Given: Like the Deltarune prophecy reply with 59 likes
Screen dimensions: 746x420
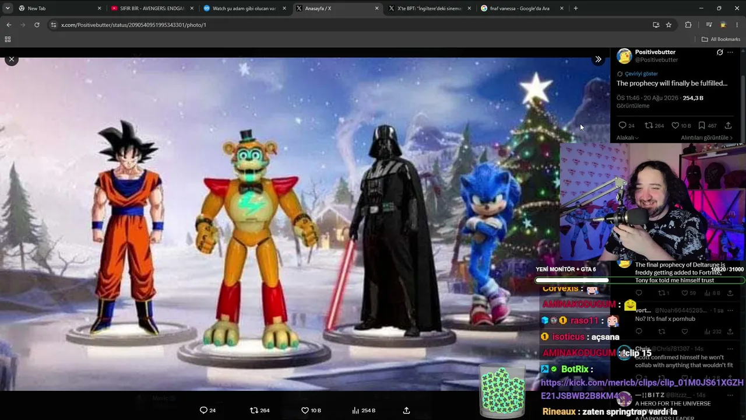Looking at the screenshot, I should click(x=685, y=293).
